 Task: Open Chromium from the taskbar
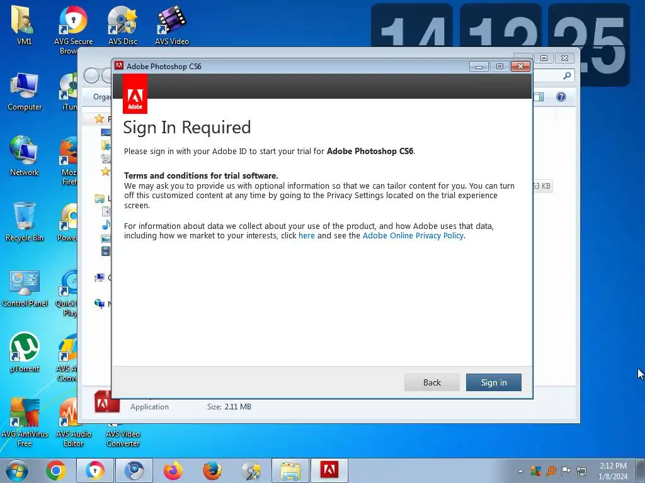click(x=134, y=470)
